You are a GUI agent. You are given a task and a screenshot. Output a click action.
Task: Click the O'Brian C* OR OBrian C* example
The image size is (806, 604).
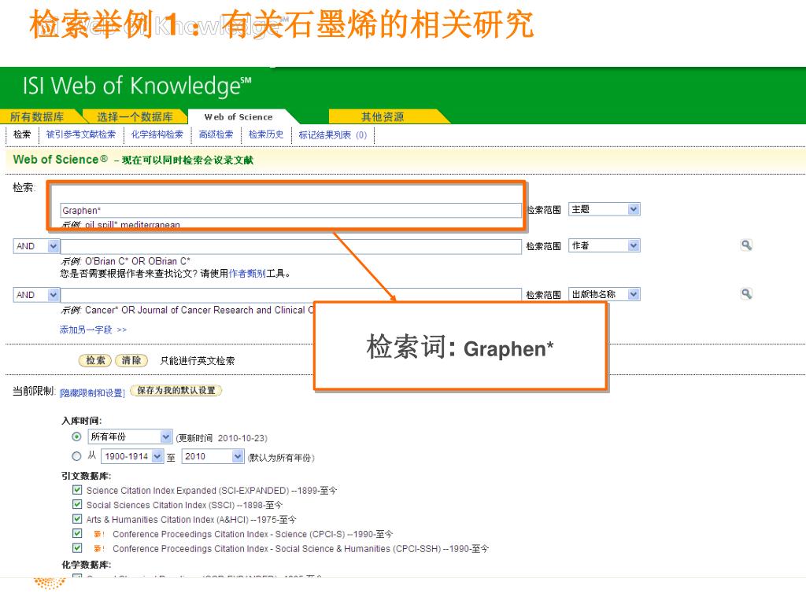coord(138,261)
